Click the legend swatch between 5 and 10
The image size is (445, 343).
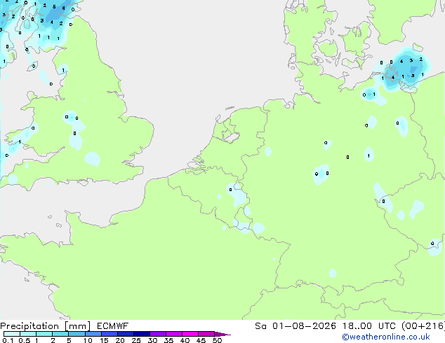point(77,334)
